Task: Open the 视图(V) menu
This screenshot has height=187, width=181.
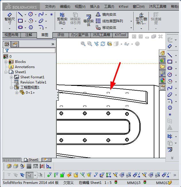Action: point(80,7)
